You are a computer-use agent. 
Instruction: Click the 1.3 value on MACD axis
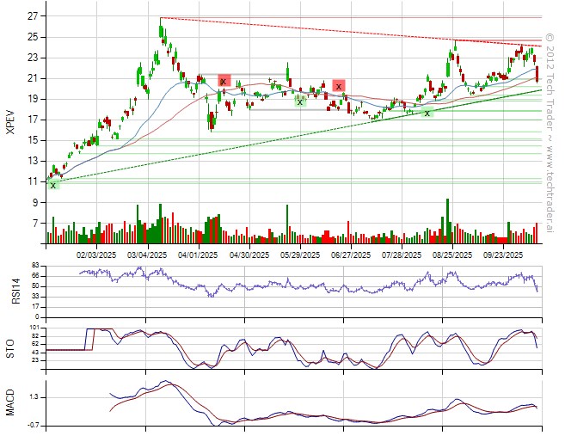(x=31, y=397)
